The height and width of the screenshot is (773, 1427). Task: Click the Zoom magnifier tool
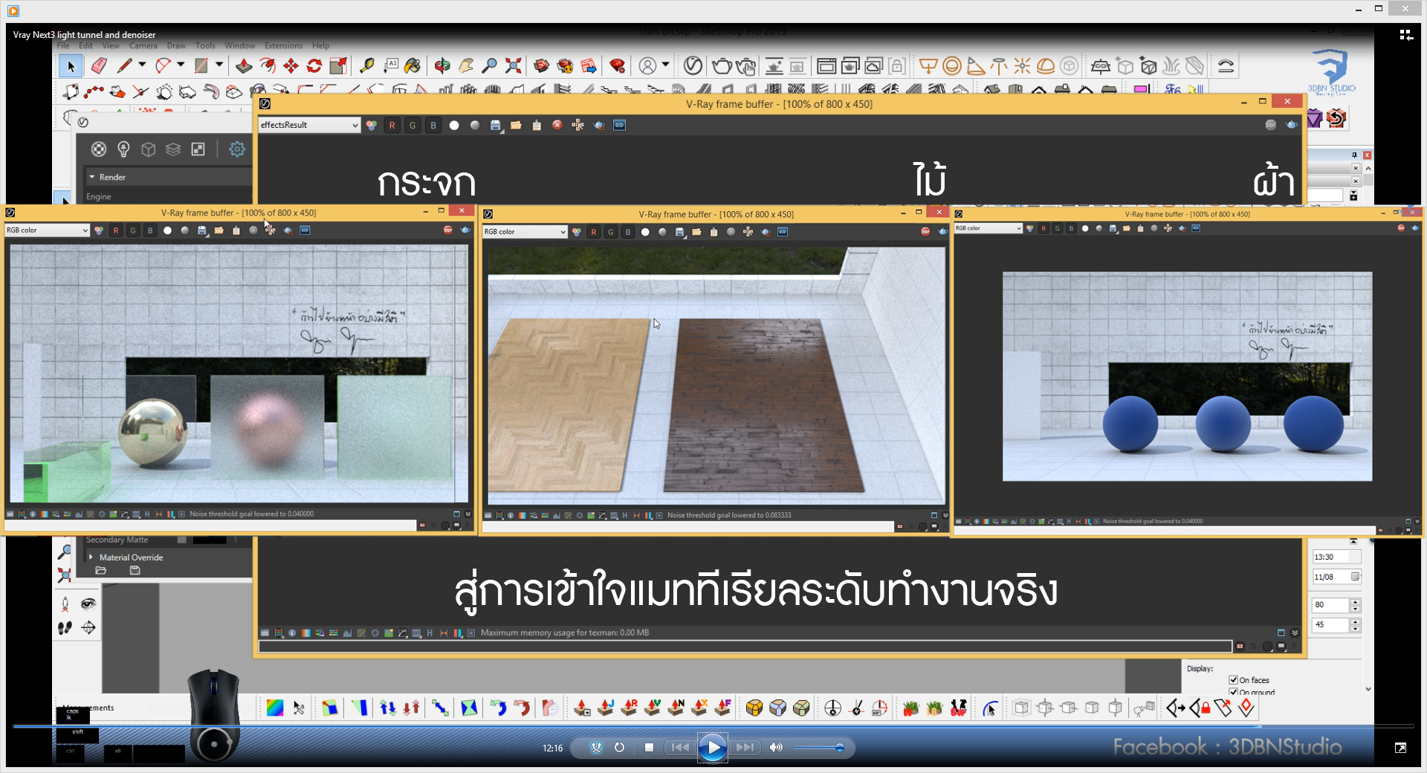coord(489,66)
